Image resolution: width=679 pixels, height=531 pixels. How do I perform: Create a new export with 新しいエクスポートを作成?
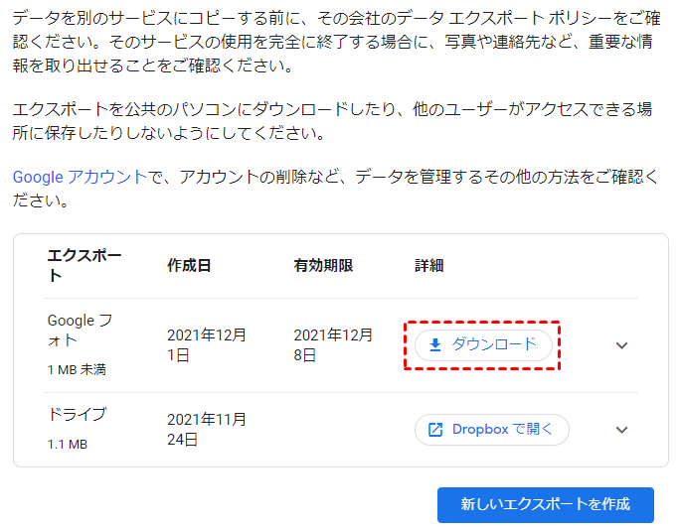point(545,504)
